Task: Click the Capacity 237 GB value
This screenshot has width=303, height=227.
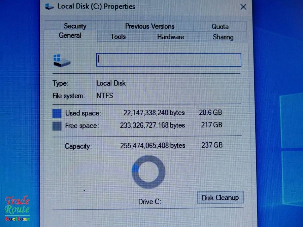Action: tap(212, 145)
